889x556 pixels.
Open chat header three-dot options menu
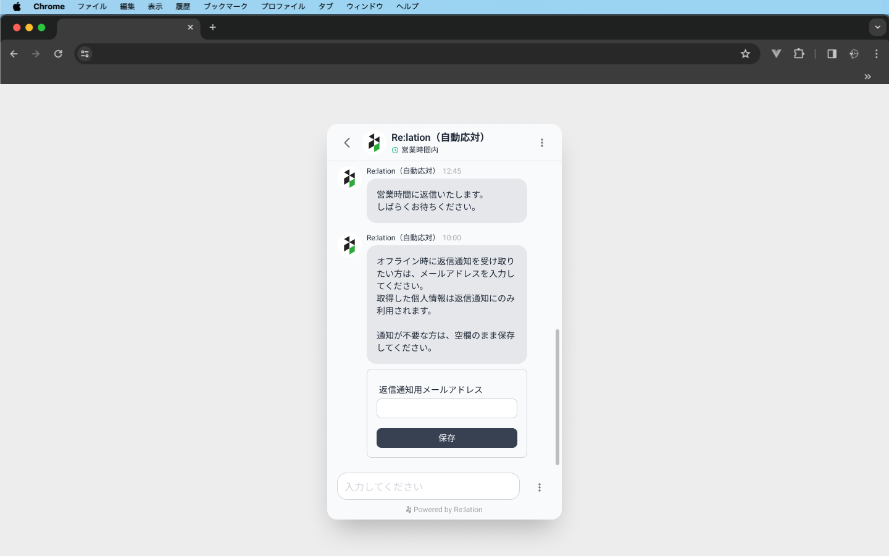(542, 143)
